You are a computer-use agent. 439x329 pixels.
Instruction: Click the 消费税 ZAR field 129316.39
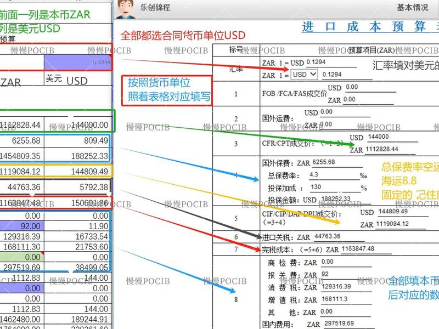click(x=346, y=287)
